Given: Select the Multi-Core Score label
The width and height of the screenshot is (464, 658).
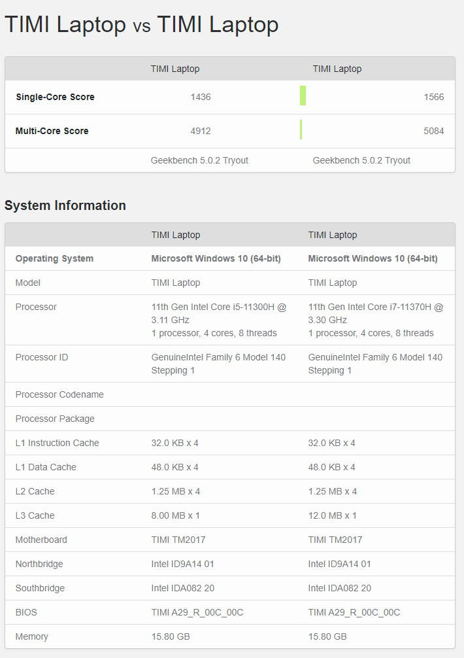Looking at the screenshot, I should click(x=52, y=131).
